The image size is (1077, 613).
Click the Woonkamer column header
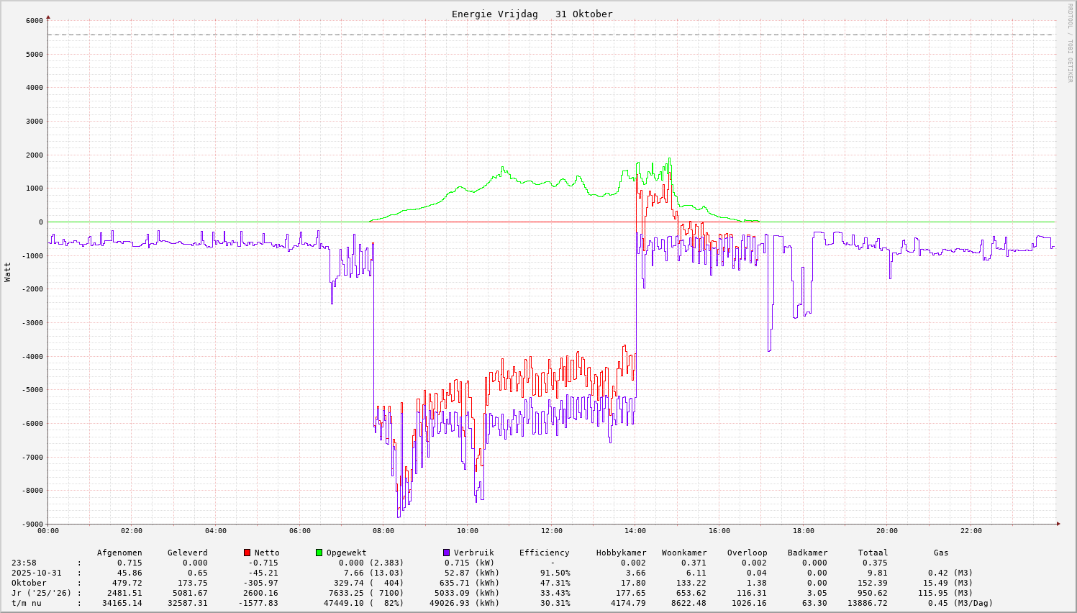click(x=684, y=553)
